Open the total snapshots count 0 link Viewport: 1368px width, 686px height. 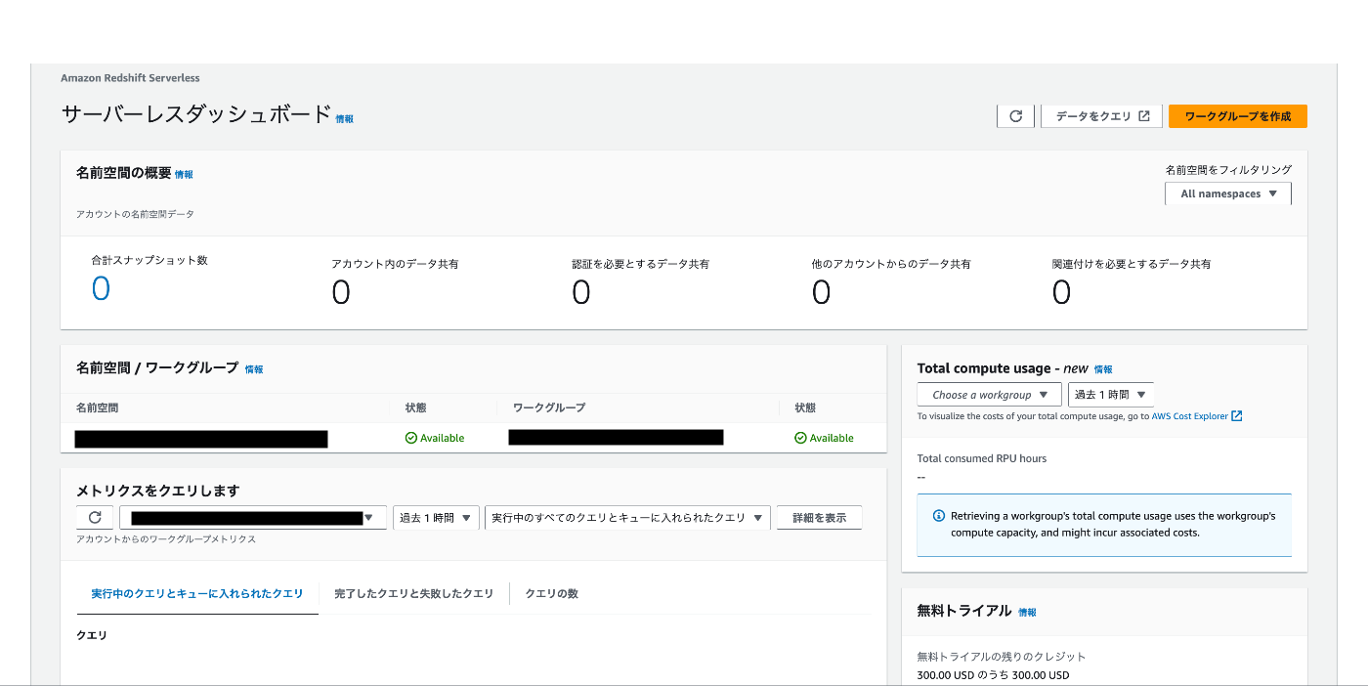(101, 289)
